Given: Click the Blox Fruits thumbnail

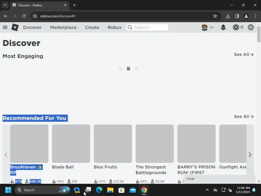Looking at the screenshot, I should pos(113,144).
